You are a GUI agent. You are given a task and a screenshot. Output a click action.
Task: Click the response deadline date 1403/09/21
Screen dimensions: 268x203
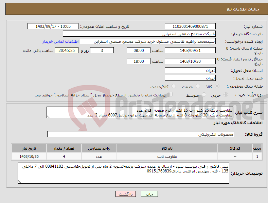[190, 50]
